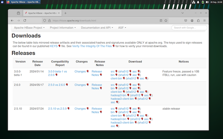The width and height of the screenshot is (223, 139).
Task: Click the volume speaker icon in tray
Action: (207, 2)
